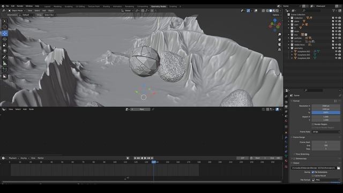Click the Resolution X value field
Viewport: 343px width, 193px height.
point(326,106)
